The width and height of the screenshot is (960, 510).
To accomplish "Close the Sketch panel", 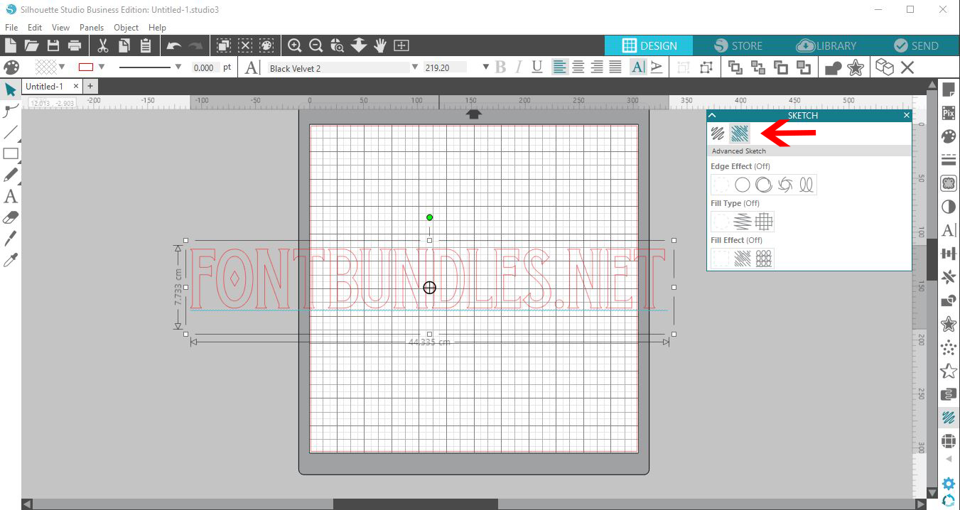I will click(907, 115).
